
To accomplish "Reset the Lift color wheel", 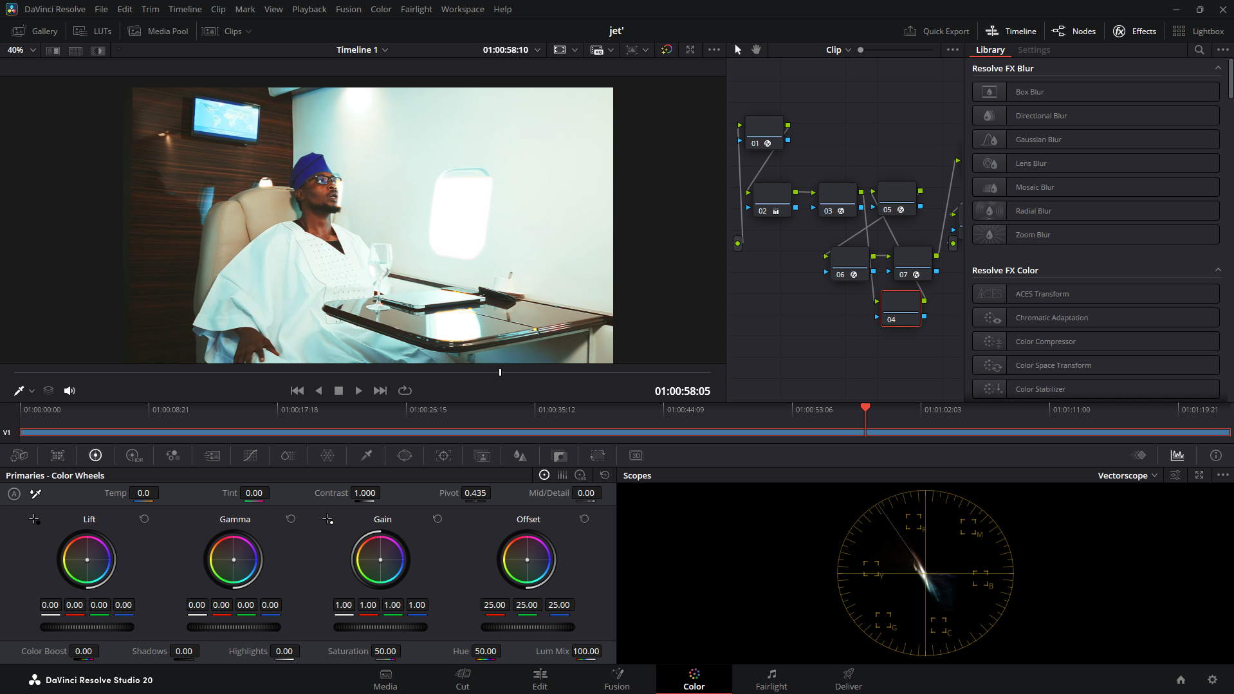I will (x=144, y=519).
